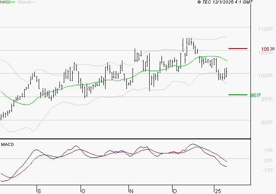Viewport: 276px width, 194px height.
Task: Click the 10000 price axis label
Action: coord(265,75)
